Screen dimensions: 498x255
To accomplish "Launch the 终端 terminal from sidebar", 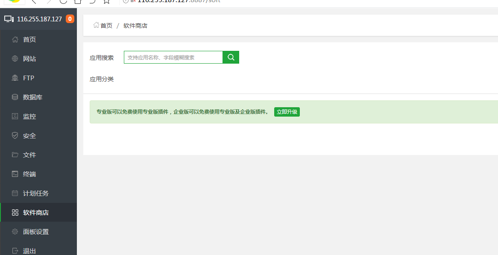I will tap(29, 174).
